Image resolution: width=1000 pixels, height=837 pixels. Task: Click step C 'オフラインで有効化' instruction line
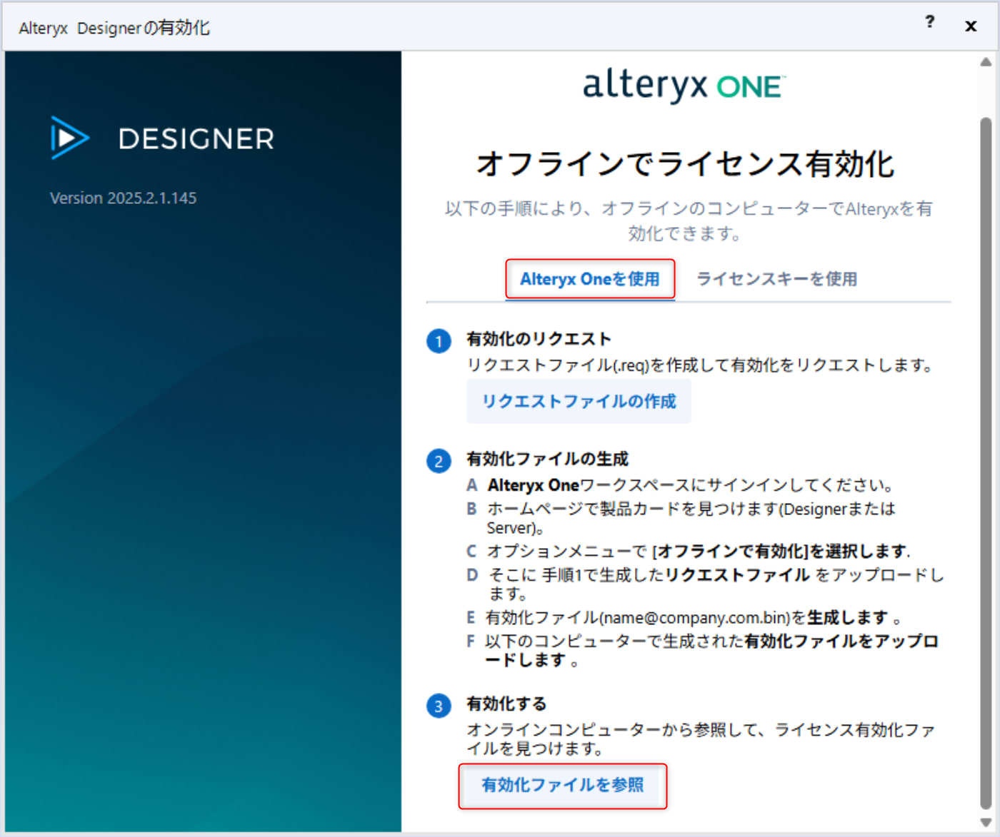point(689,552)
